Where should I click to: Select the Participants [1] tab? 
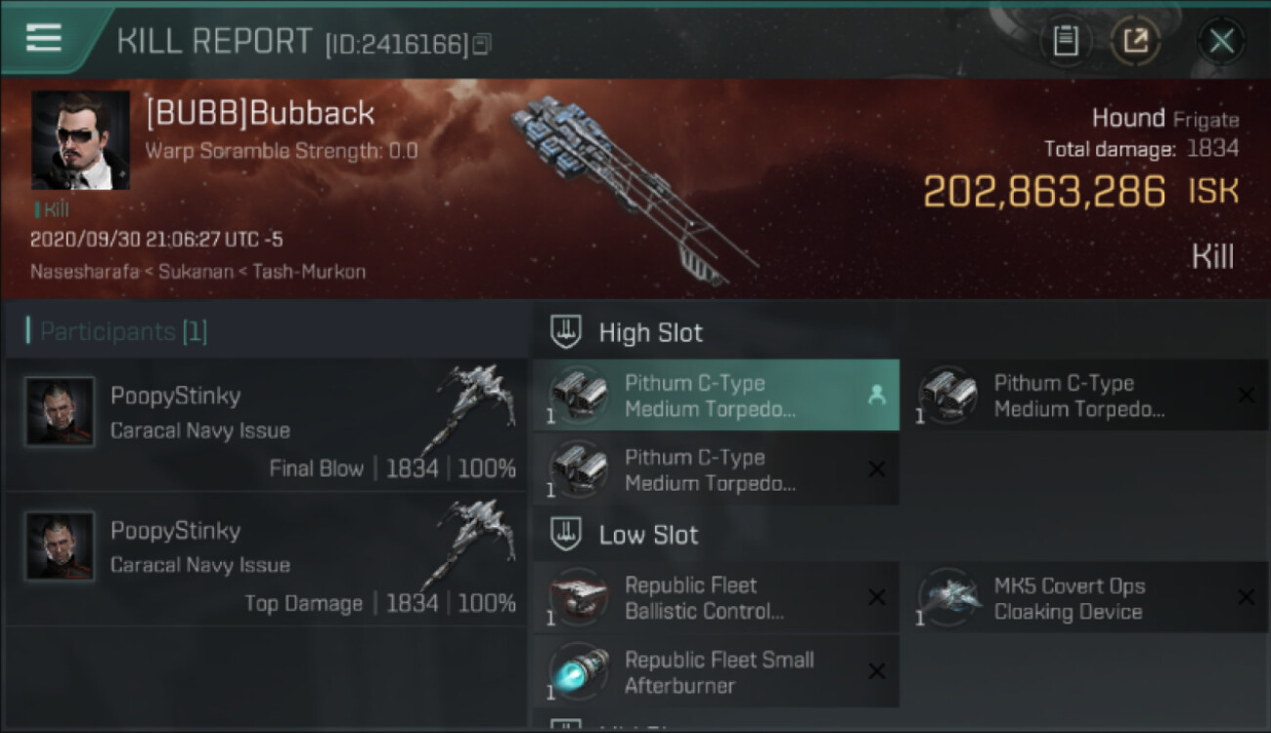116,331
